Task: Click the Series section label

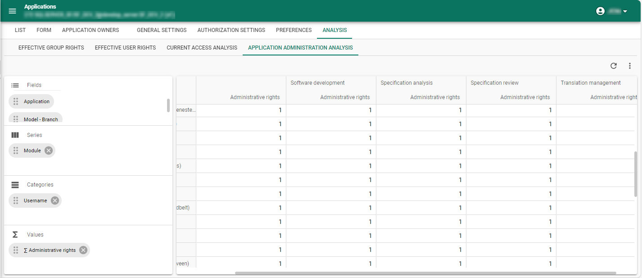Action: pos(35,135)
